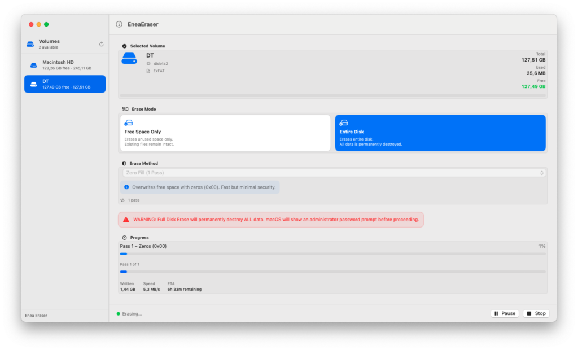Click the Pass 1 – Zeros progress bar

tap(332, 254)
